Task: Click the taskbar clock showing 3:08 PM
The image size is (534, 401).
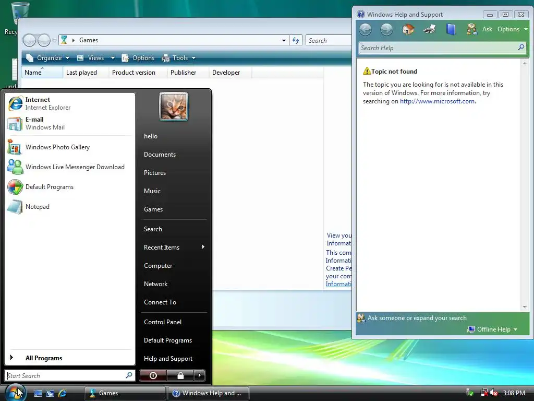Action: (x=514, y=393)
